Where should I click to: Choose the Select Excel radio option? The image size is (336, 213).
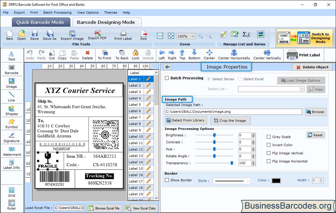click(240, 79)
